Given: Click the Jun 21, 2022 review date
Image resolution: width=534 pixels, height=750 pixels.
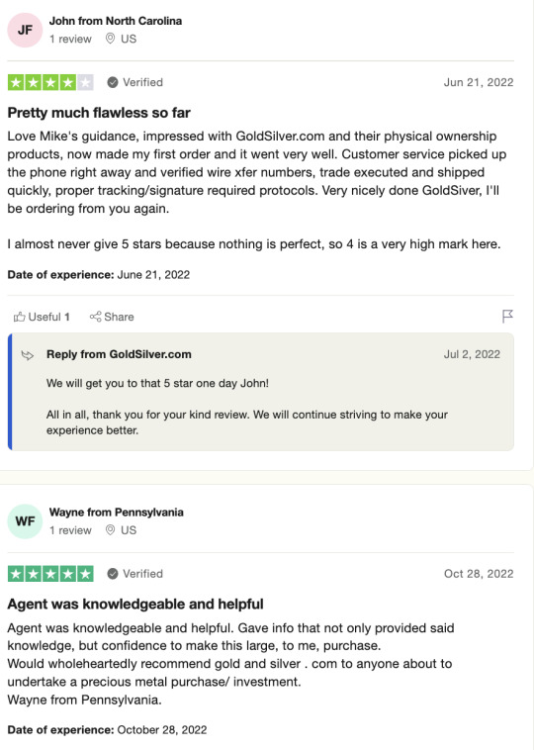Looking at the screenshot, I should [479, 82].
